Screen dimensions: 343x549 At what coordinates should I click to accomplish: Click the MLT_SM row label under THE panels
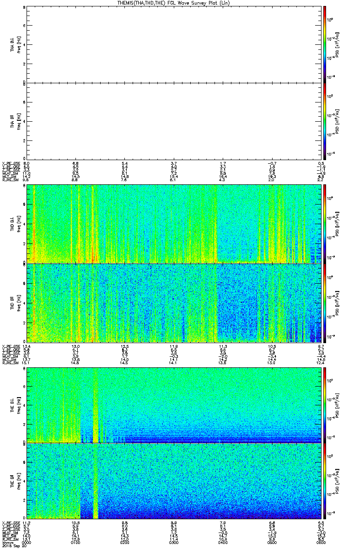(x=10, y=536)
